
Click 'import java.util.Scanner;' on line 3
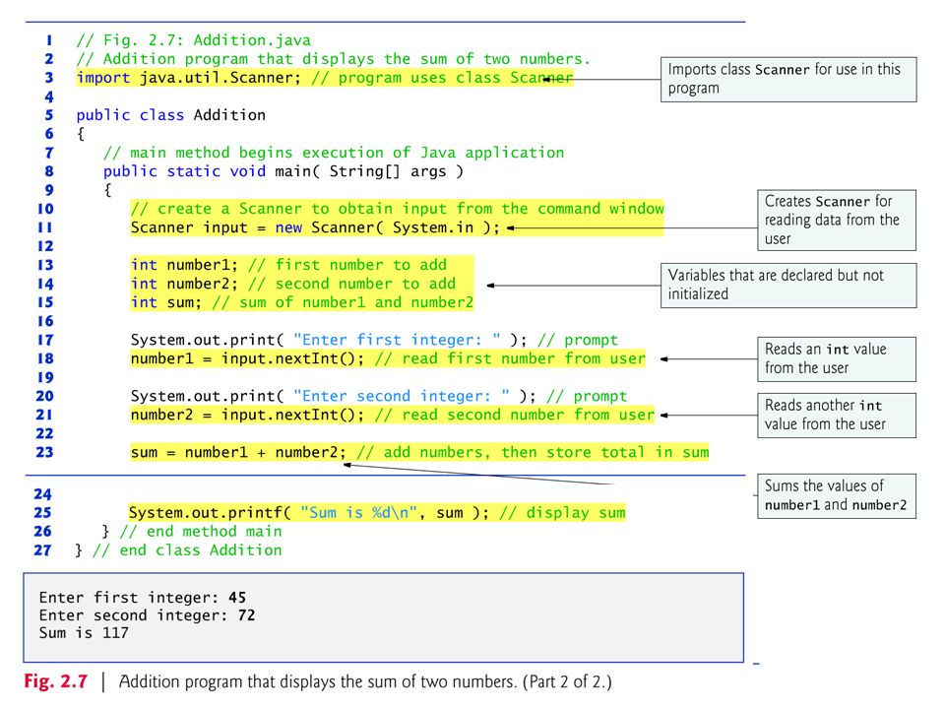click(188, 78)
